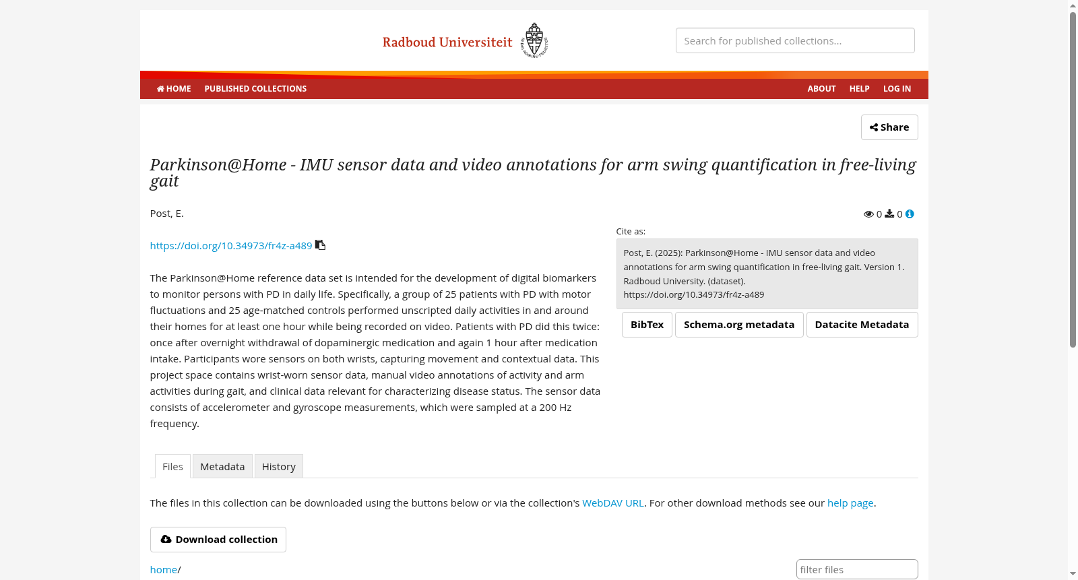This screenshot has height=580, width=1078.
Task: Switch to the History tab
Action: coord(279,466)
